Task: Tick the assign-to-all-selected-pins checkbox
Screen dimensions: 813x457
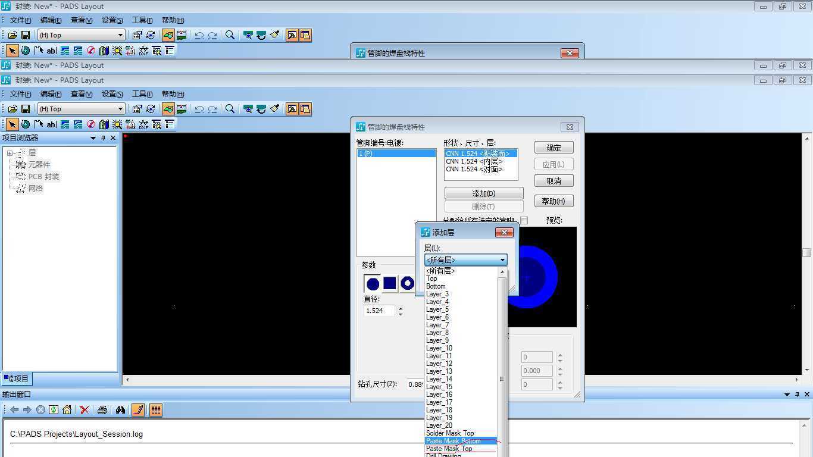Action: click(x=524, y=220)
